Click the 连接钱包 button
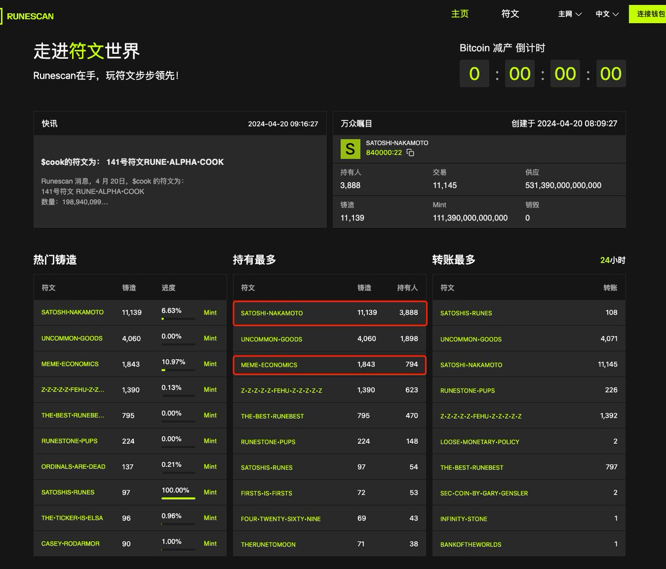 pos(648,14)
